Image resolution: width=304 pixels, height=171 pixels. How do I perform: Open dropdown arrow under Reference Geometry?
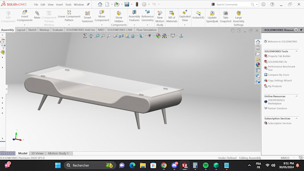(148, 25)
